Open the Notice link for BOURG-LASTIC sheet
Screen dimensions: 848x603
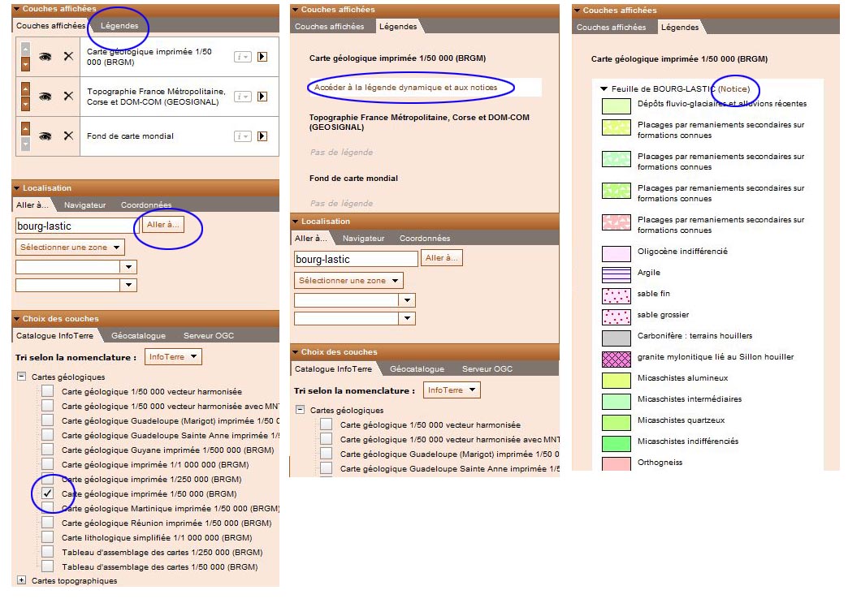(733, 88)
